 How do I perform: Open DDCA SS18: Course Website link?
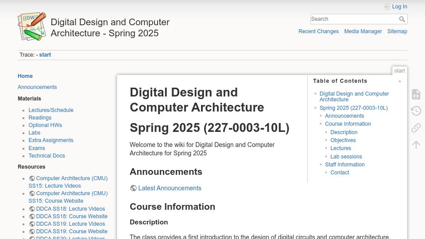coord(72,216)
